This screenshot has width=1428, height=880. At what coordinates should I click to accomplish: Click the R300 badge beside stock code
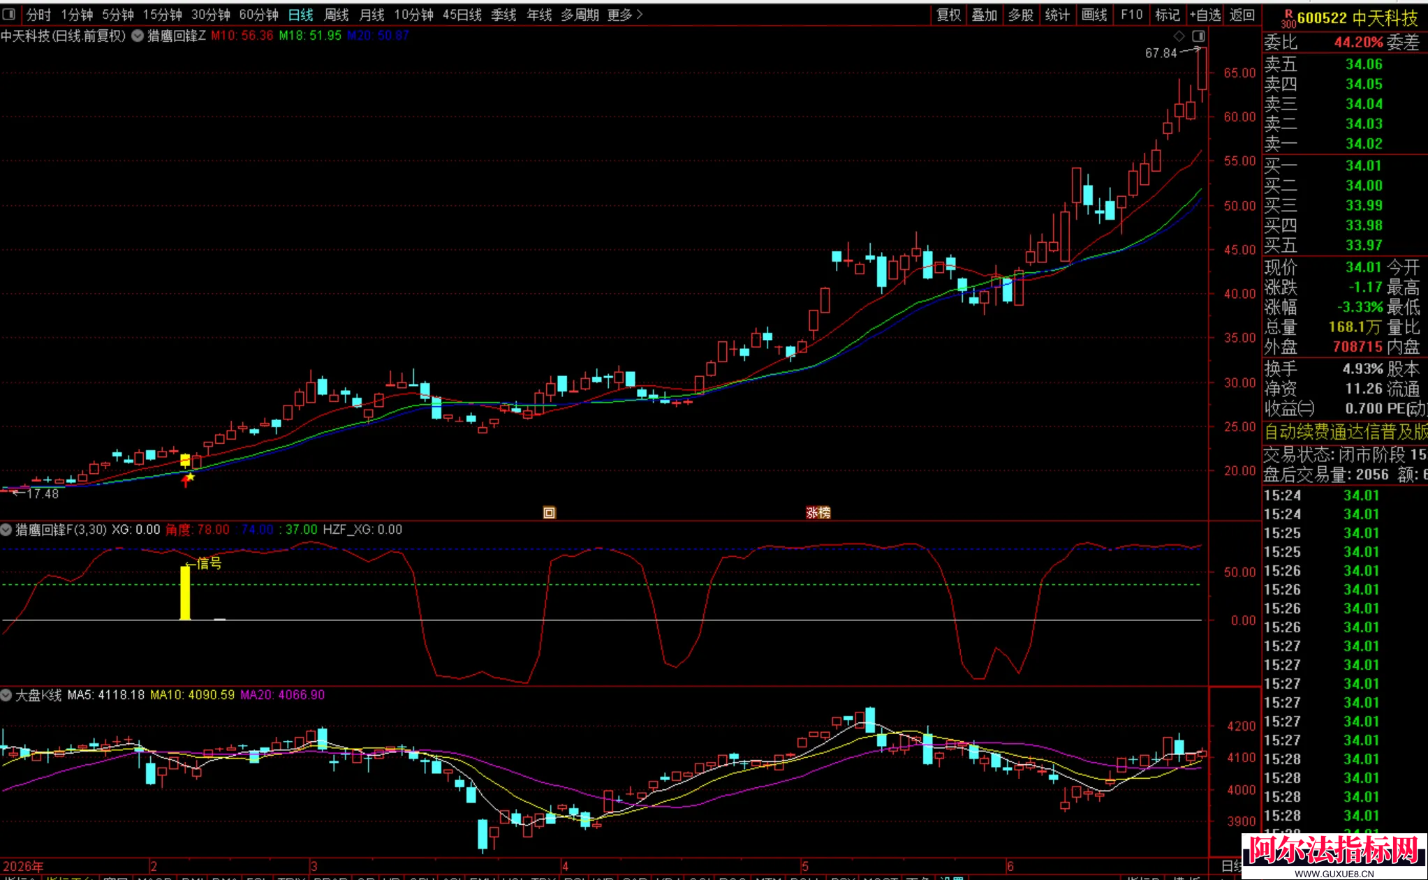click(x=1288, y=19)
